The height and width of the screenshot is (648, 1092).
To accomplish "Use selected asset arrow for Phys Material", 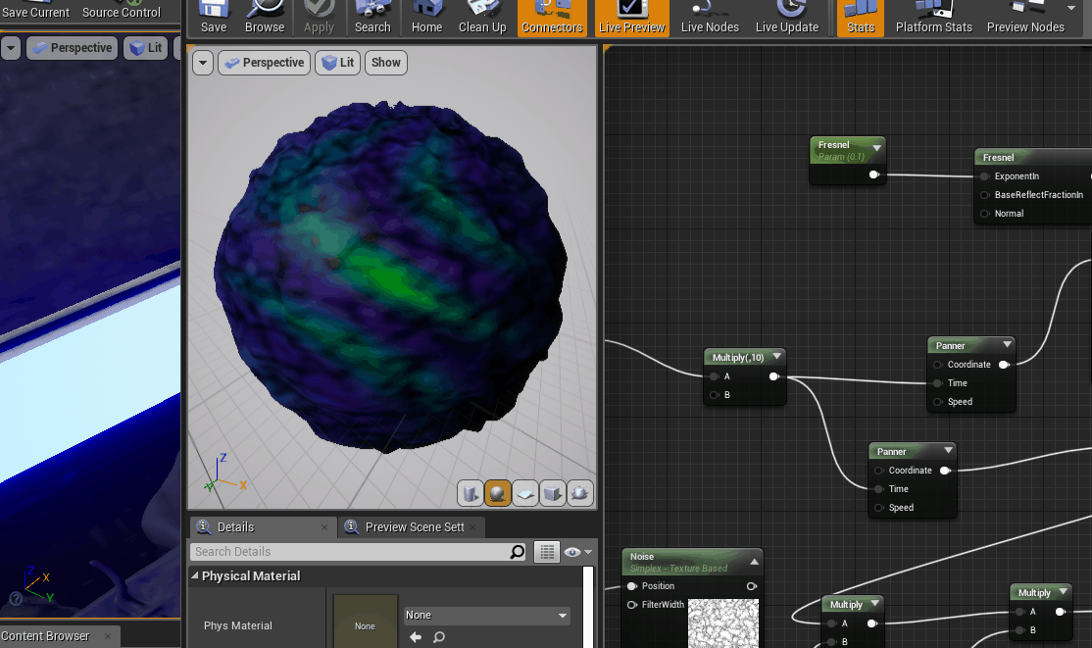I will tap(416, 637).
